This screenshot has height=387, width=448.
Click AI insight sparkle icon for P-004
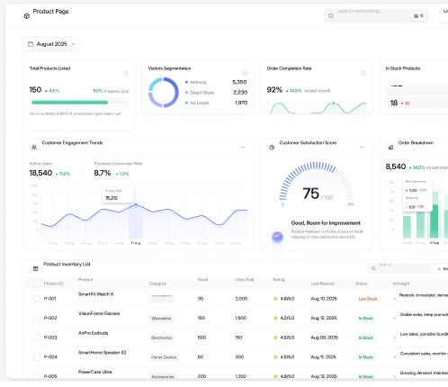(395, 357)
